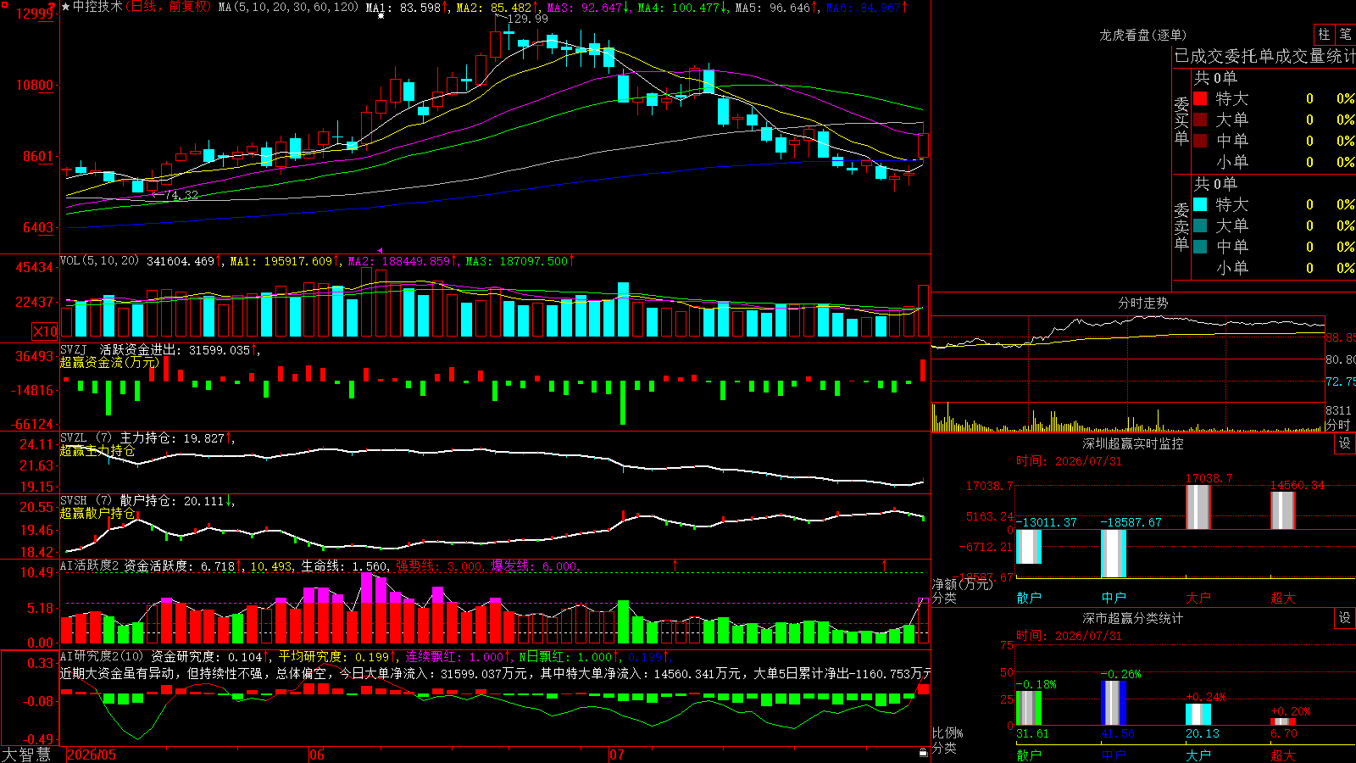Click the green 31.61 散户 bar in 分类统计

1029,708
